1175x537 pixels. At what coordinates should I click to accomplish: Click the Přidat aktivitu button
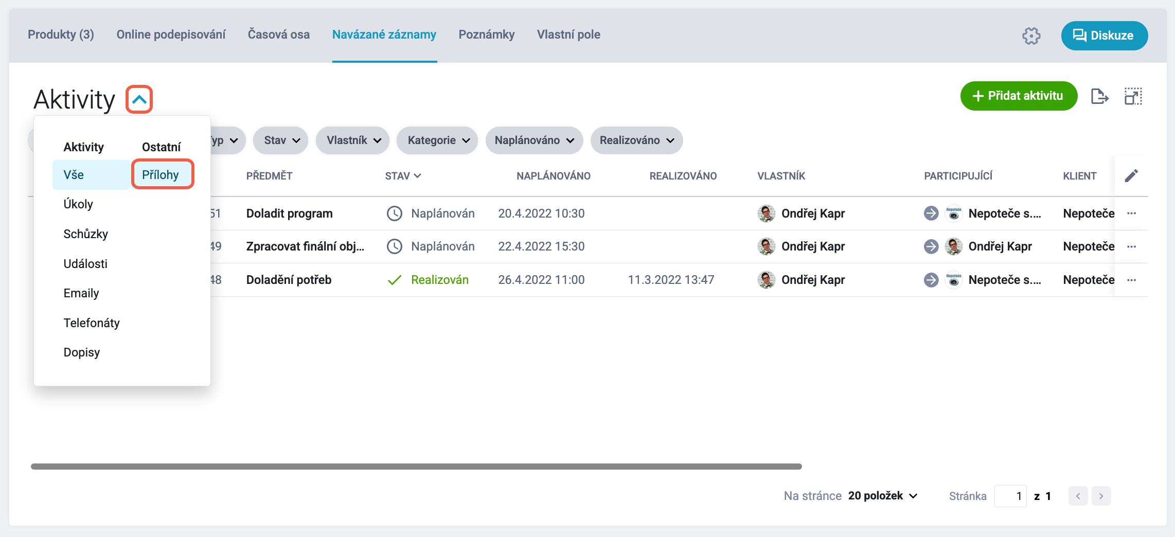[x=1019, y=96]
